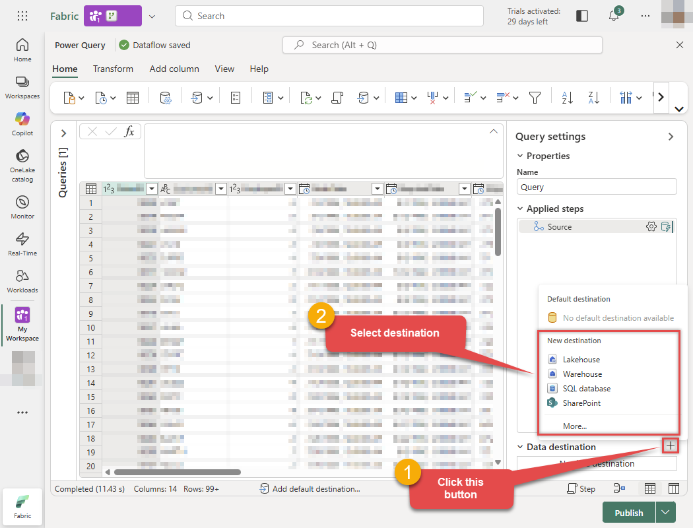Open the Workloads page
Viewport: 693px width, 528px height.
(x=22, y=279)
